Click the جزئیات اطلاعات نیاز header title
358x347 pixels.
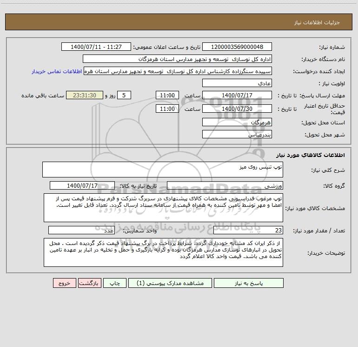[317, 22]
